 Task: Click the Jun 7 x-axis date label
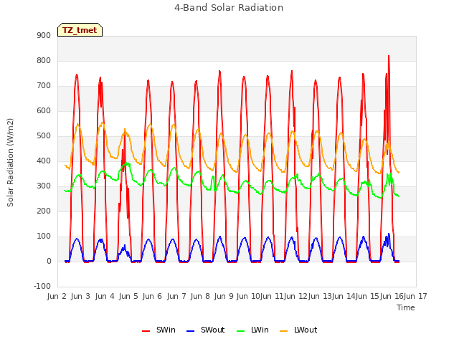(x=176, y=296)
